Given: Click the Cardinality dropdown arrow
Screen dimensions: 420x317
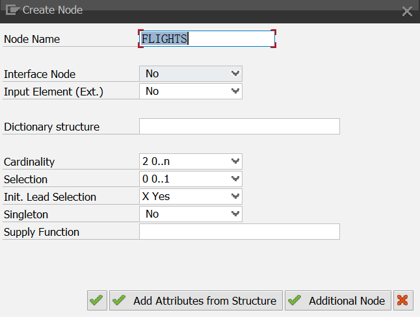Looking at the screenshot, I should click(235, 161).
